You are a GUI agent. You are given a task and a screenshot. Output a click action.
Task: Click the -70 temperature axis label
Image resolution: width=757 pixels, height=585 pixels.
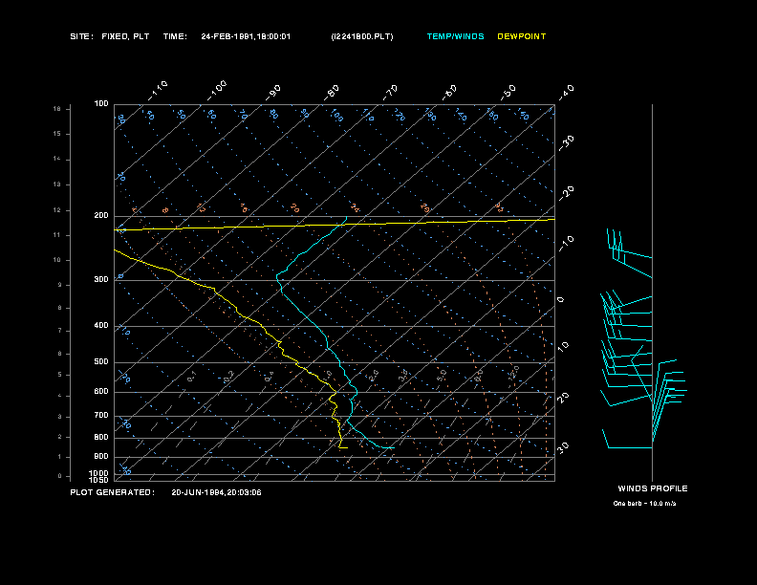point(390,92)
